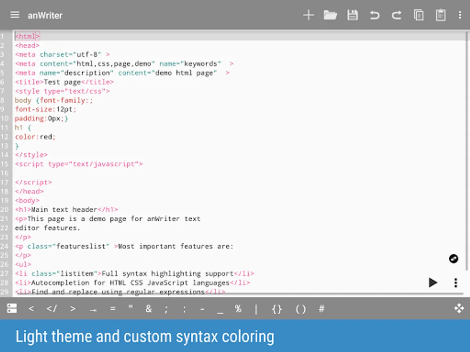
Task: Click the meta name="keywords" line
Action: (124, 64)
